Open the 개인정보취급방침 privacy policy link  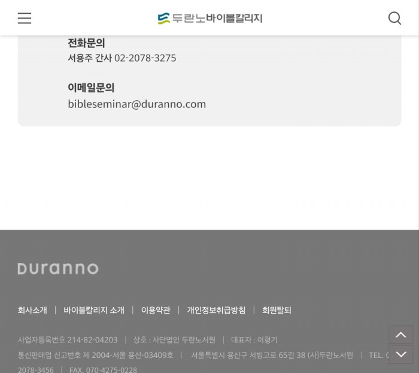pos(216,310)
